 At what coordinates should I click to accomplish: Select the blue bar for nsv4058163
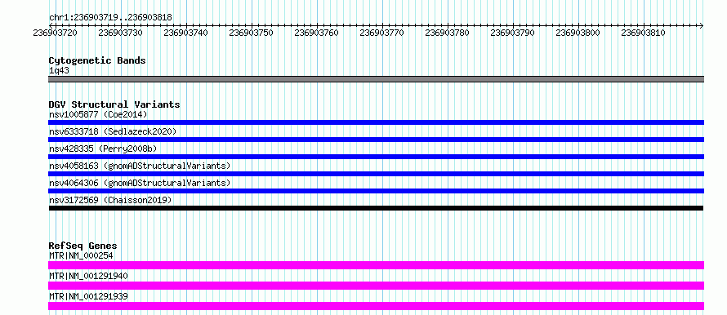[376, 174]
